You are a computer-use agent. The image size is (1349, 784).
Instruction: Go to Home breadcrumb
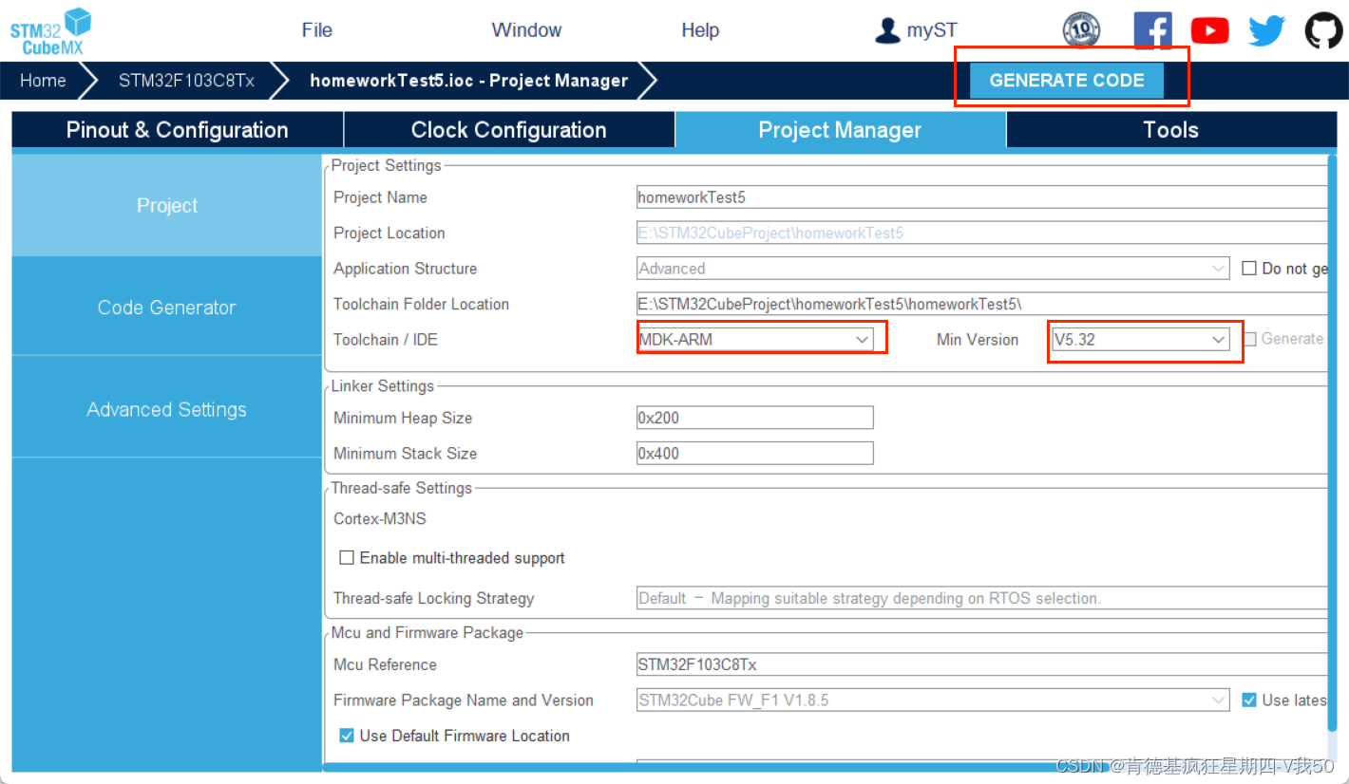pyautogui.click(x=43, y=81)
